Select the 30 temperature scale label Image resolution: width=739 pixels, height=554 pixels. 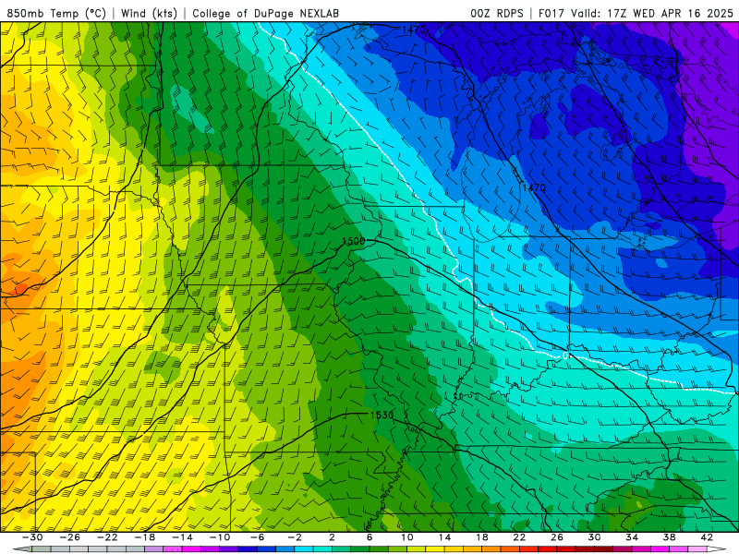(x=594, y=537)
